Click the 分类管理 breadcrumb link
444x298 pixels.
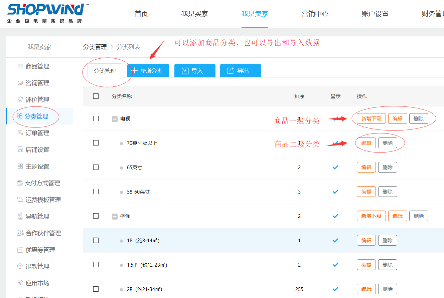pos(95,47)
